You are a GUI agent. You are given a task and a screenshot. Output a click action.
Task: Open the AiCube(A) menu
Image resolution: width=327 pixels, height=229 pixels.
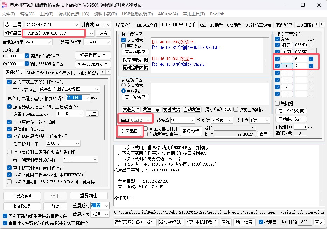(x=168, y=14)
